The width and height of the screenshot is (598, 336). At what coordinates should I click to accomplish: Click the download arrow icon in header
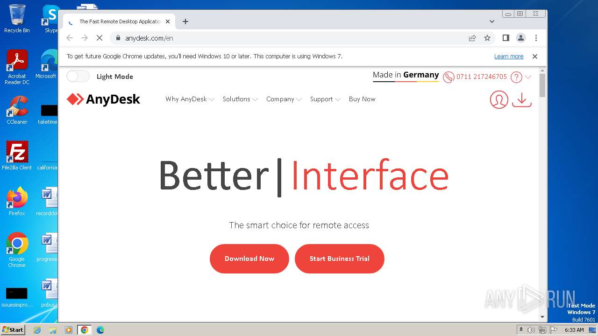[522, 99]
